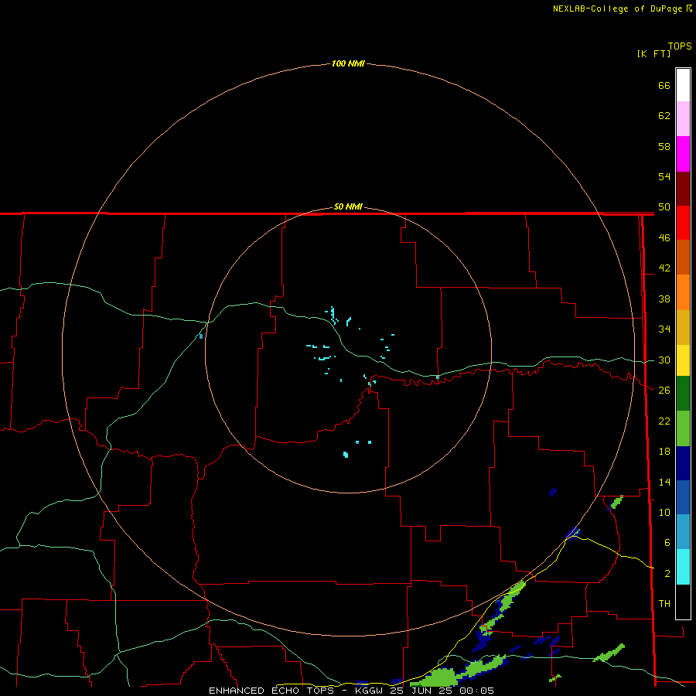696x696 pixels.
Task: Pick the bright orange legend swatch
Action: [683, 292]
